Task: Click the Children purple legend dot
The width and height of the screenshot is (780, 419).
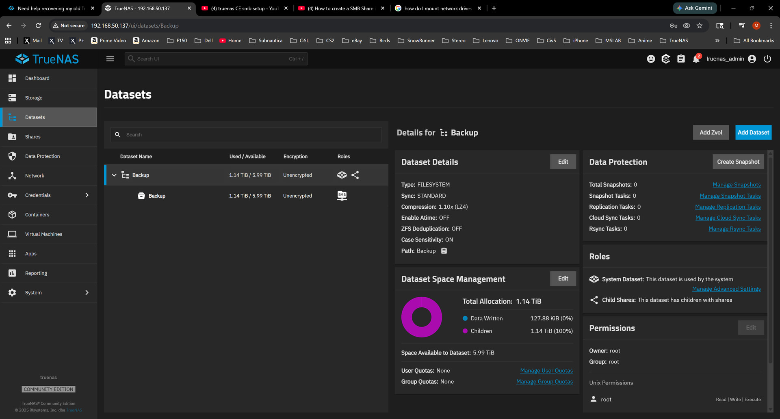Action: pyautogui.click(x=465, y=331)
